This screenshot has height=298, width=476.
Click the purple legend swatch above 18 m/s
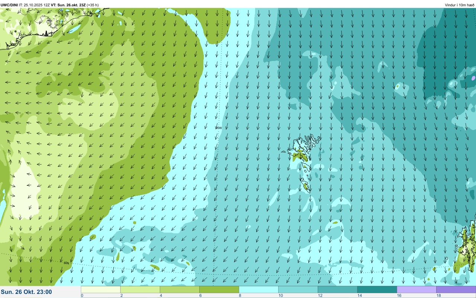pos(456,289)
